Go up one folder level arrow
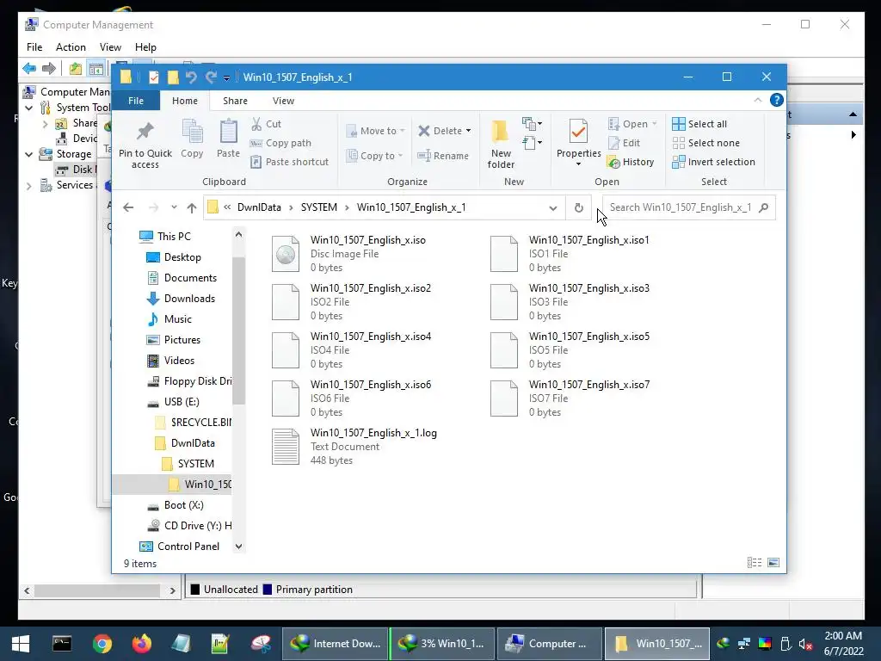Image resolution: width=881 pixels, height=661 pixels. 192,207
